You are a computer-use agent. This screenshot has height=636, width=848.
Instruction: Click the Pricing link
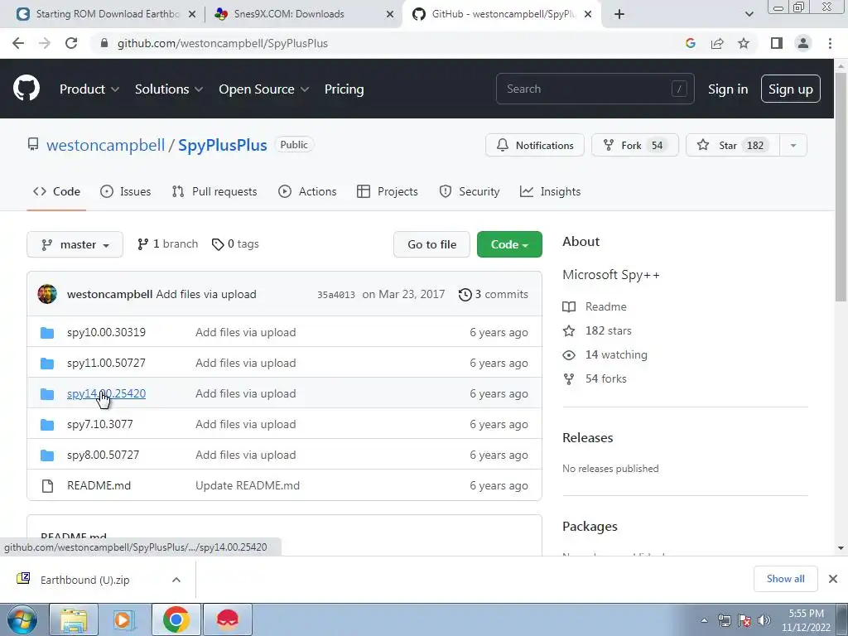pos(344,89)
